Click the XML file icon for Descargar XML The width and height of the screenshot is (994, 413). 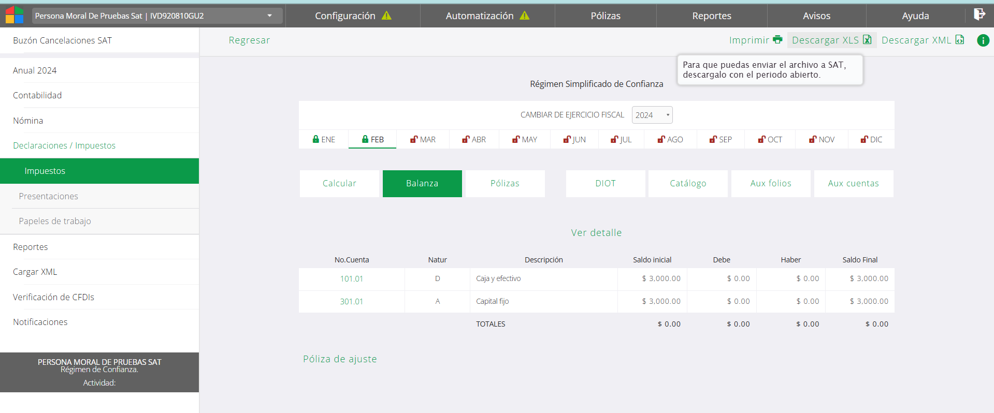click(x=960, y=40)
